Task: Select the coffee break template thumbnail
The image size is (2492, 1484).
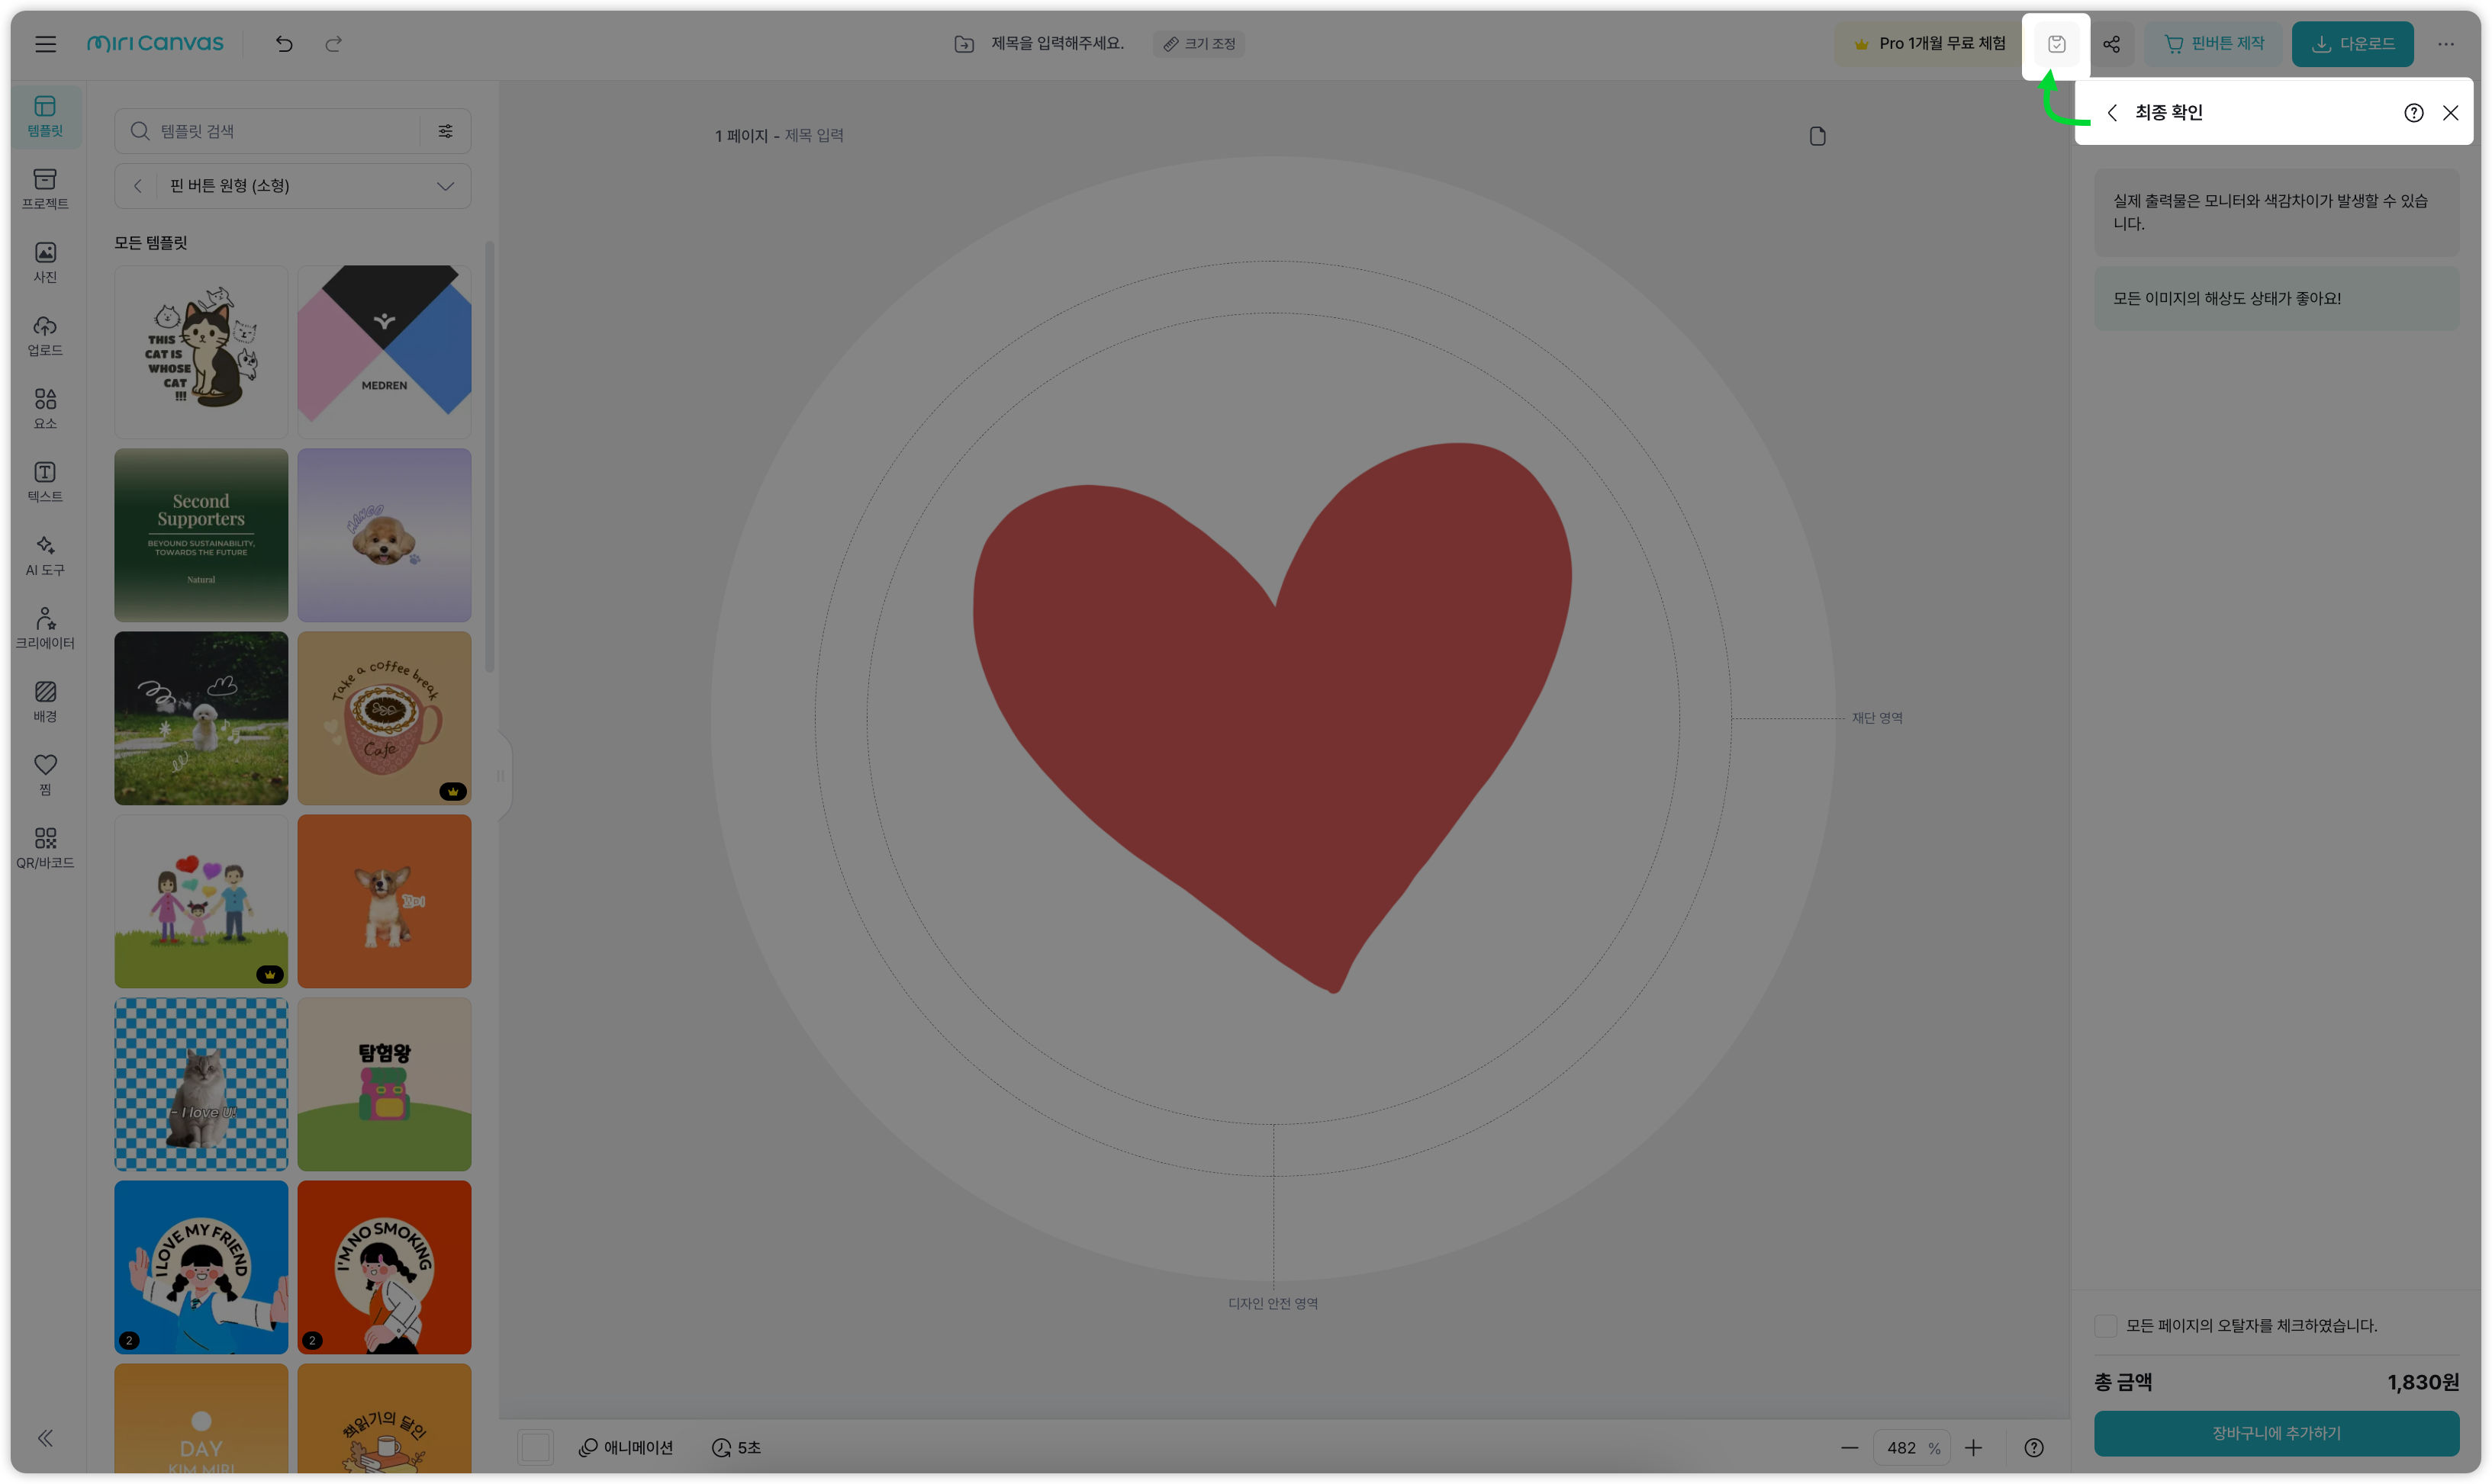Action: coord(384,717)
